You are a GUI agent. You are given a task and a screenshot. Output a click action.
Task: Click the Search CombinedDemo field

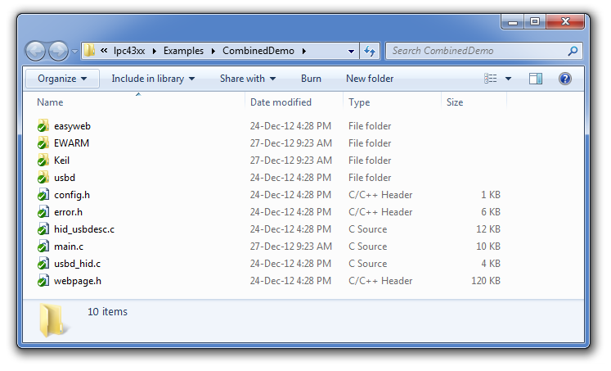click(474, 51)
